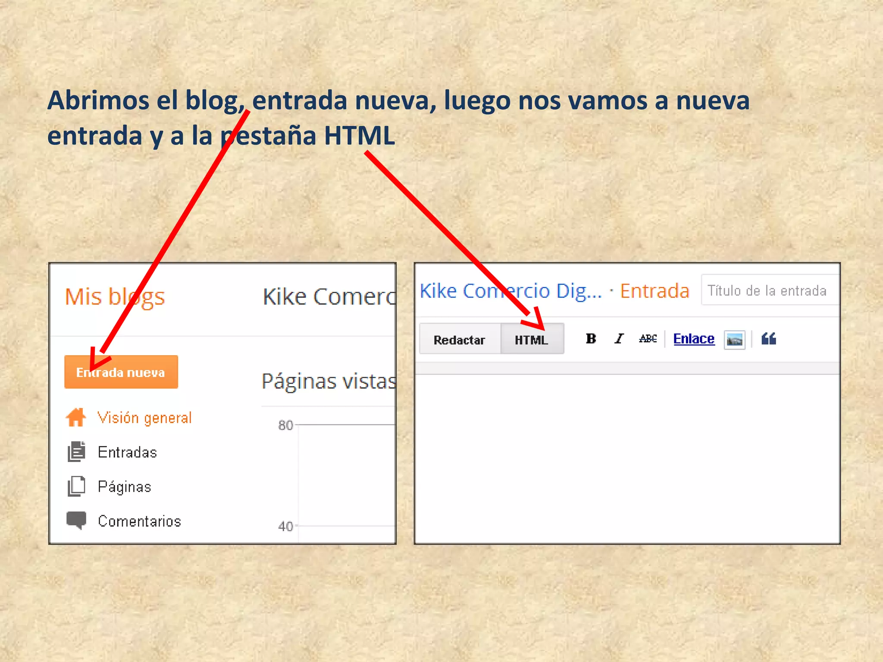This screenshot has height=662, width=883.
Task: Open the Comentarios section
Action: [x=139, y=521]
